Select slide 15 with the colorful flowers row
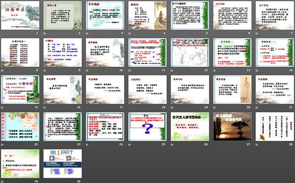 [20, 89]
